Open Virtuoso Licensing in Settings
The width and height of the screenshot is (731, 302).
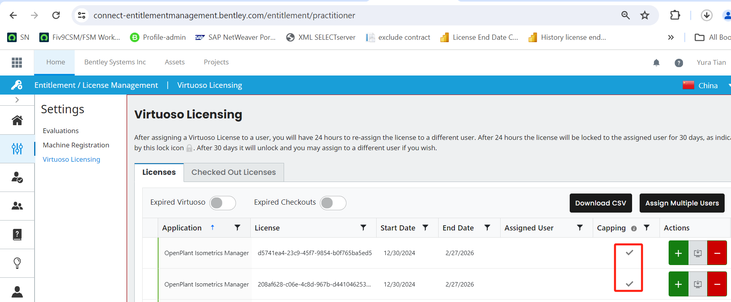point(72,159)
